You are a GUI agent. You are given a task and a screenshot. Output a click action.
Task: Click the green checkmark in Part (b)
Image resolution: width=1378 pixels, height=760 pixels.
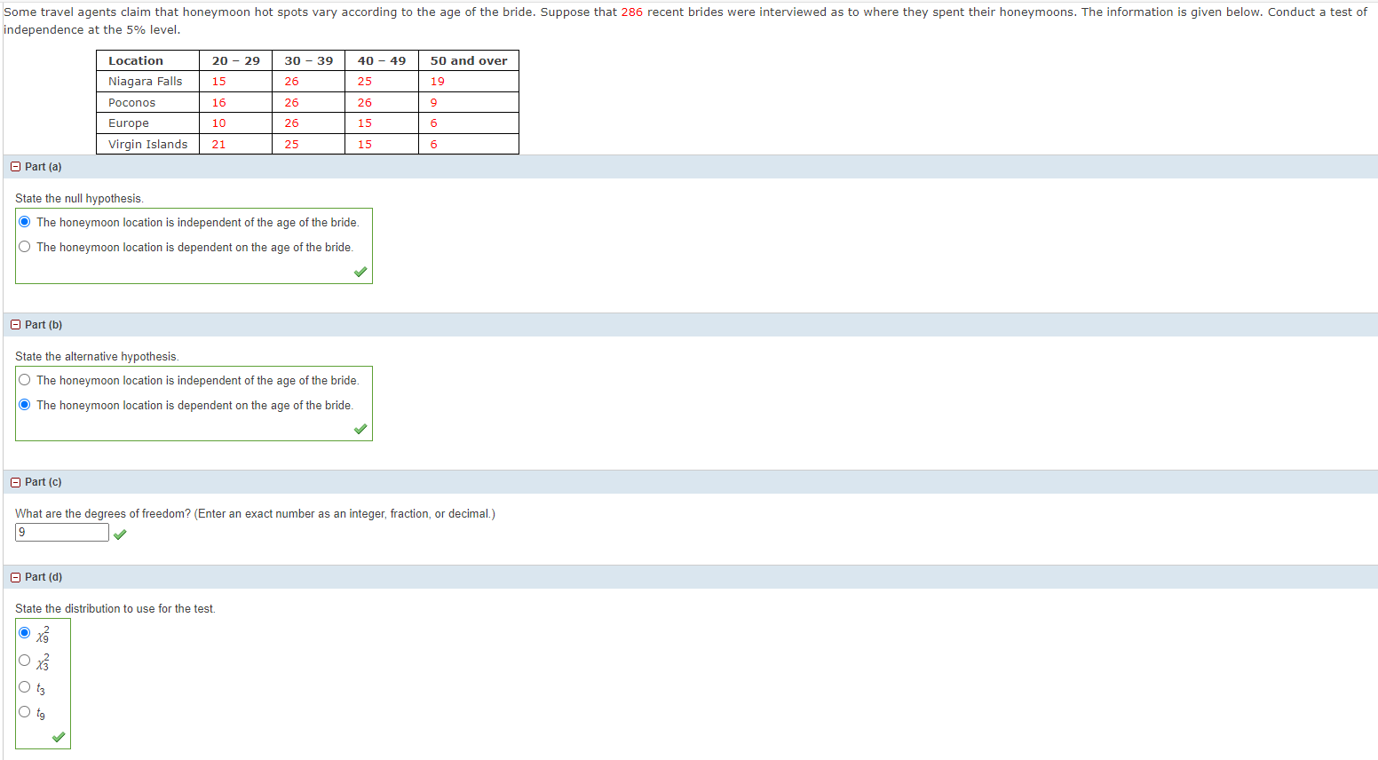pyautogui.click(x=360, y=429)
